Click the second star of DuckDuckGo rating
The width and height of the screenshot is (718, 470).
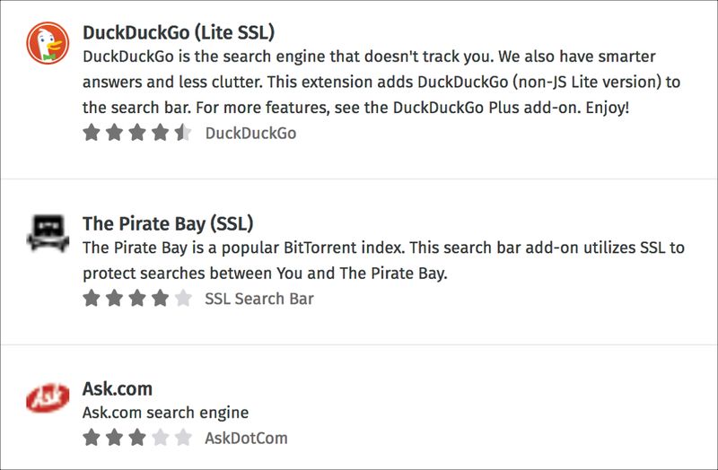(115, 133)
